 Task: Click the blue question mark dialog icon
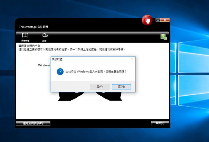coord(60,72)
